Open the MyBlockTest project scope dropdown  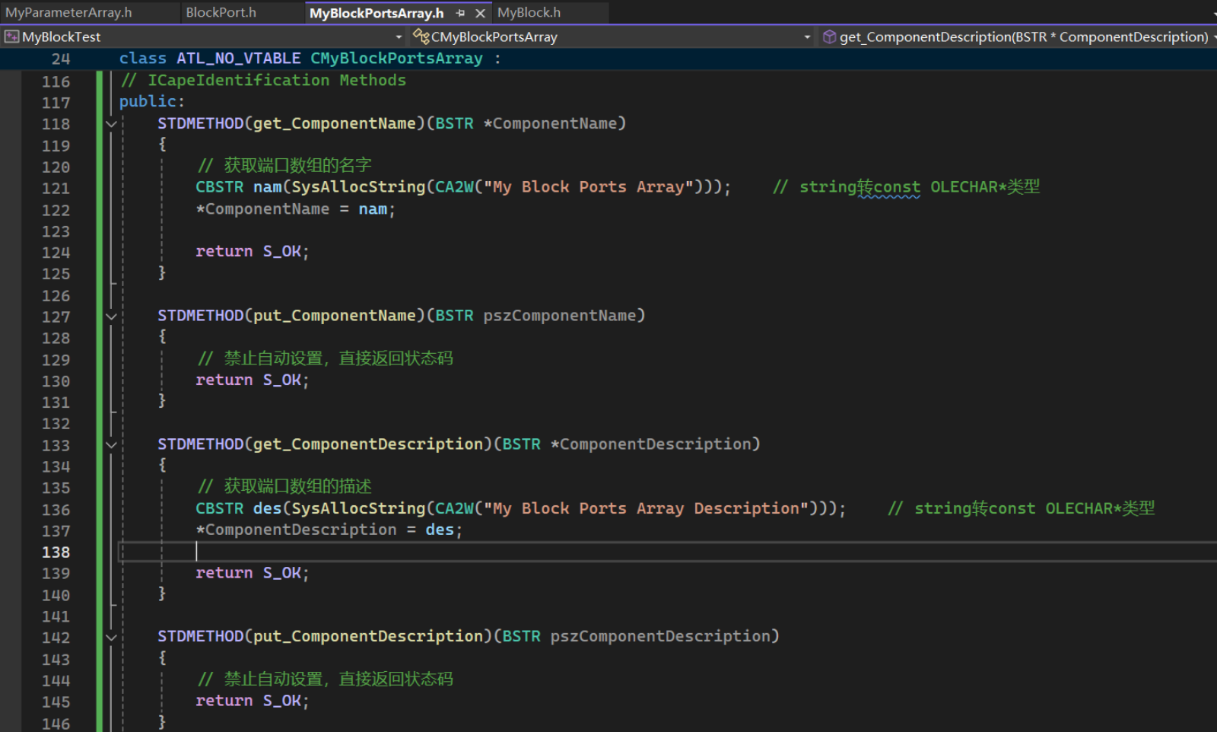399,37
